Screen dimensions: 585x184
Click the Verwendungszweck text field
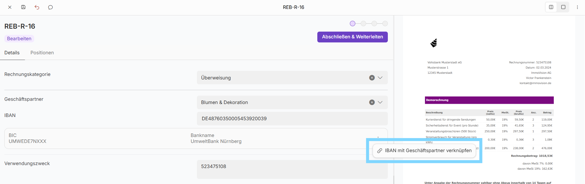[292, 169]
